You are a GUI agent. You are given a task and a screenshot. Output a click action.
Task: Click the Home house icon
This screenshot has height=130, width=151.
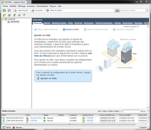[16, 10]
